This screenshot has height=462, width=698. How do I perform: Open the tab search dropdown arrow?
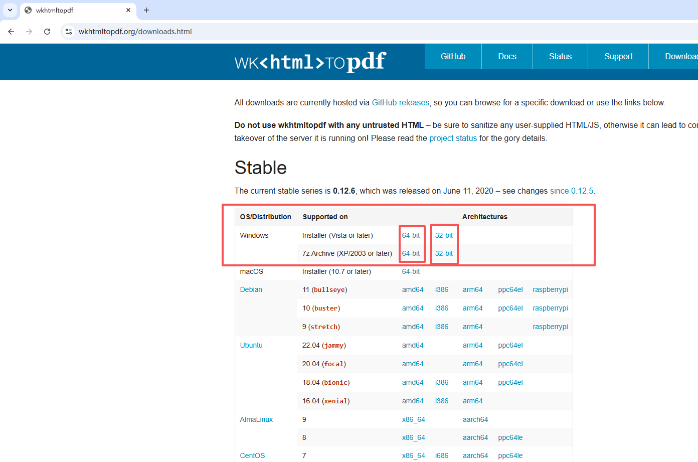coord(10,10)
